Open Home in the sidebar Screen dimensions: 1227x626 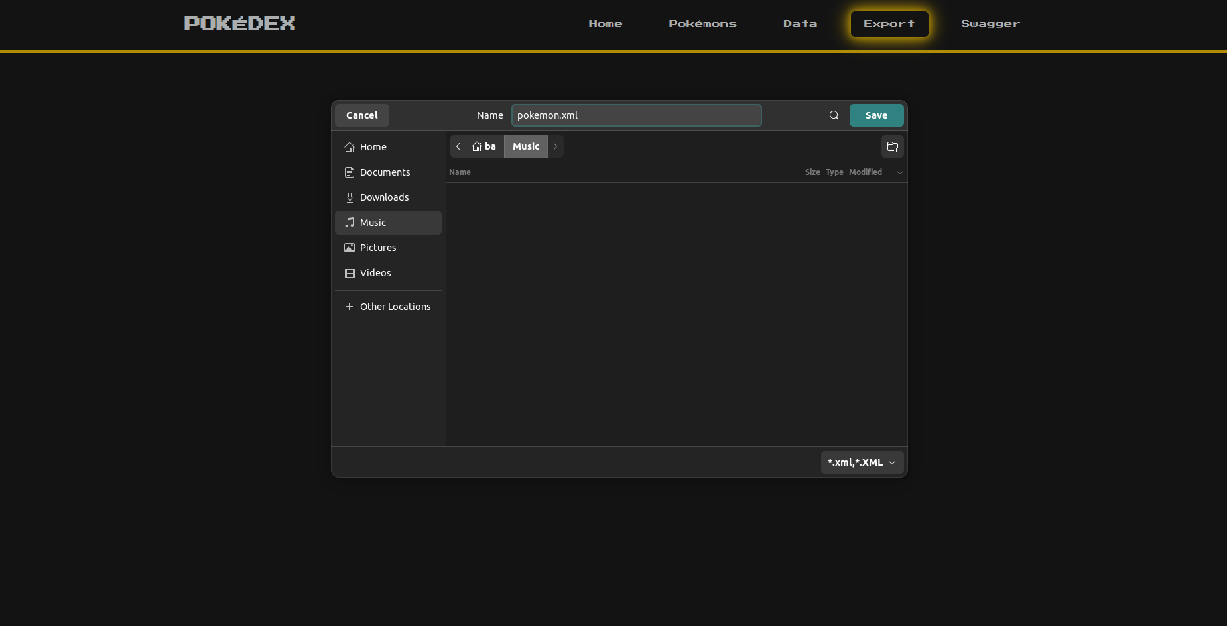click(388, 147)
